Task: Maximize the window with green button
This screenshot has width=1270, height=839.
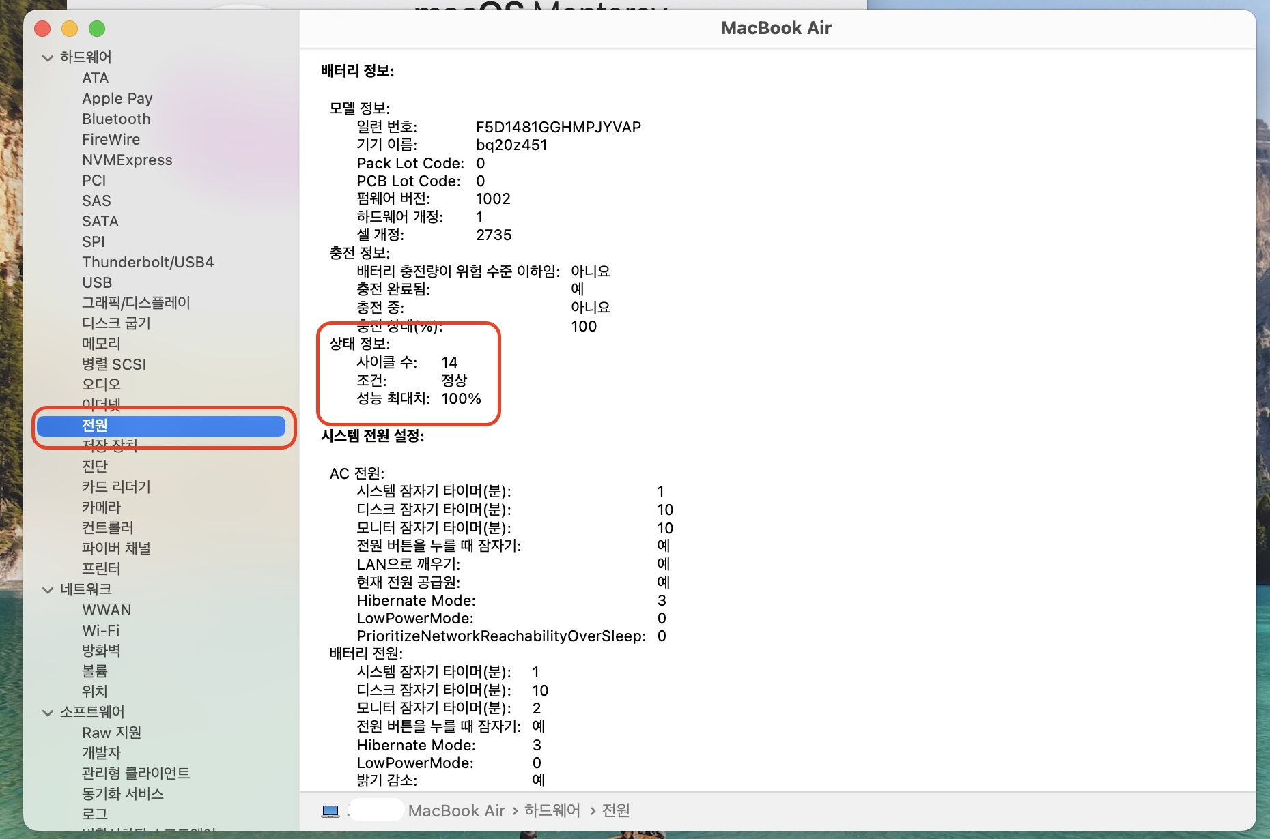Action: 97,29
